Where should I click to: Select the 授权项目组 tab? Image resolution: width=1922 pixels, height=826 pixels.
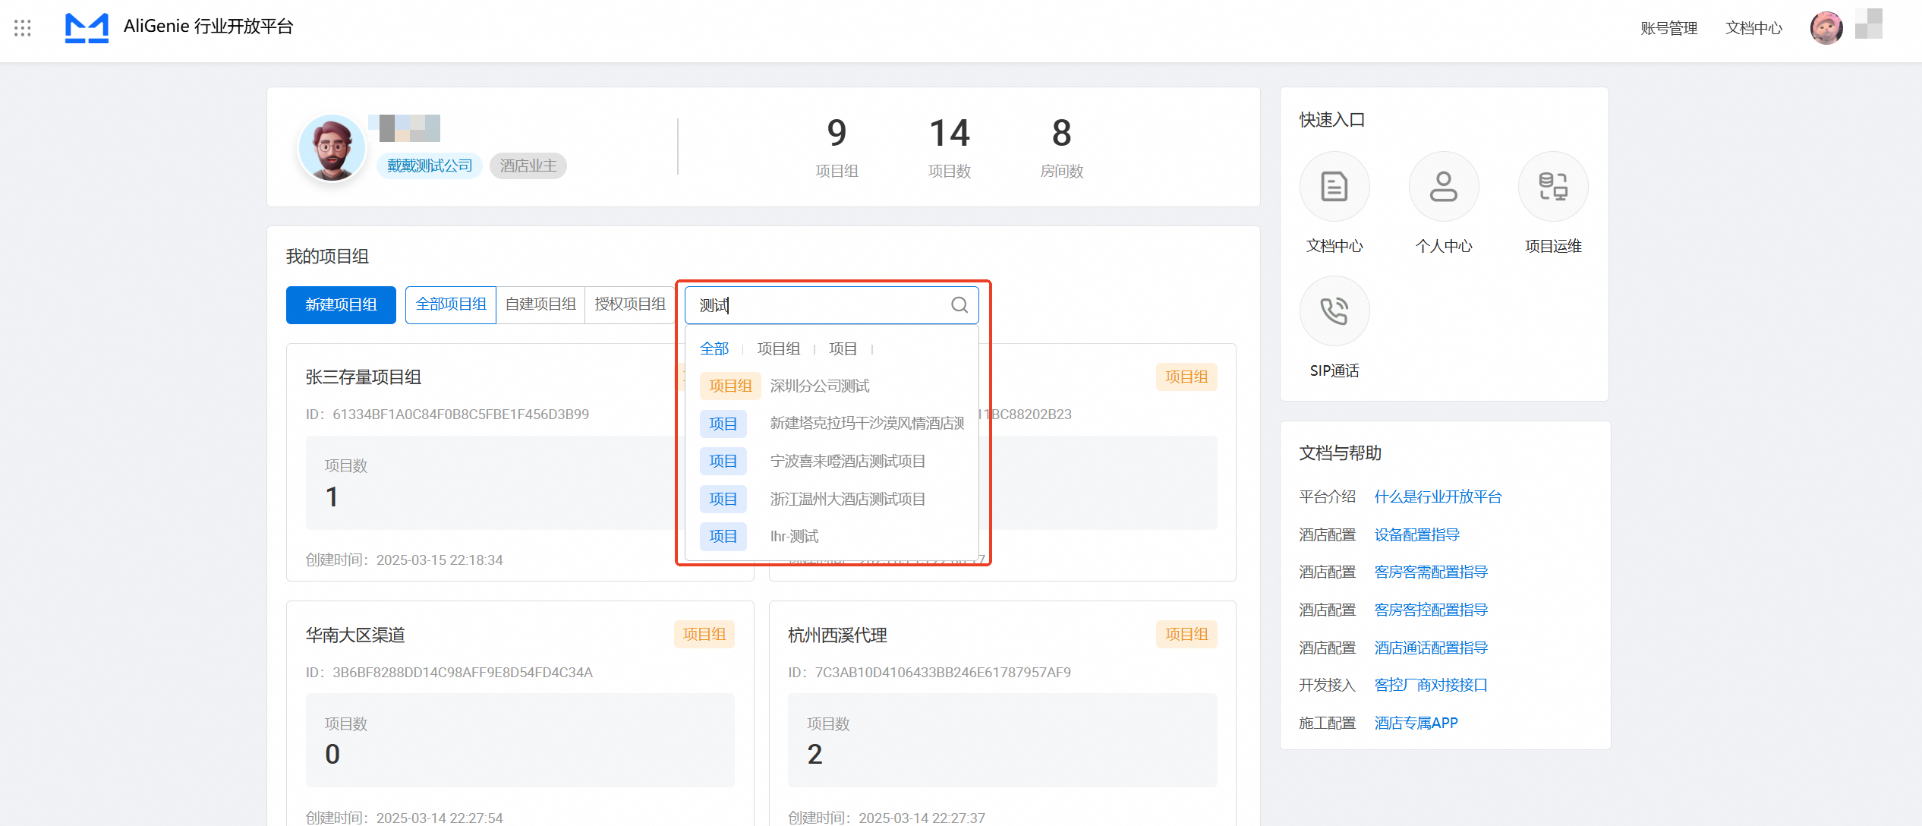[630, 305]
